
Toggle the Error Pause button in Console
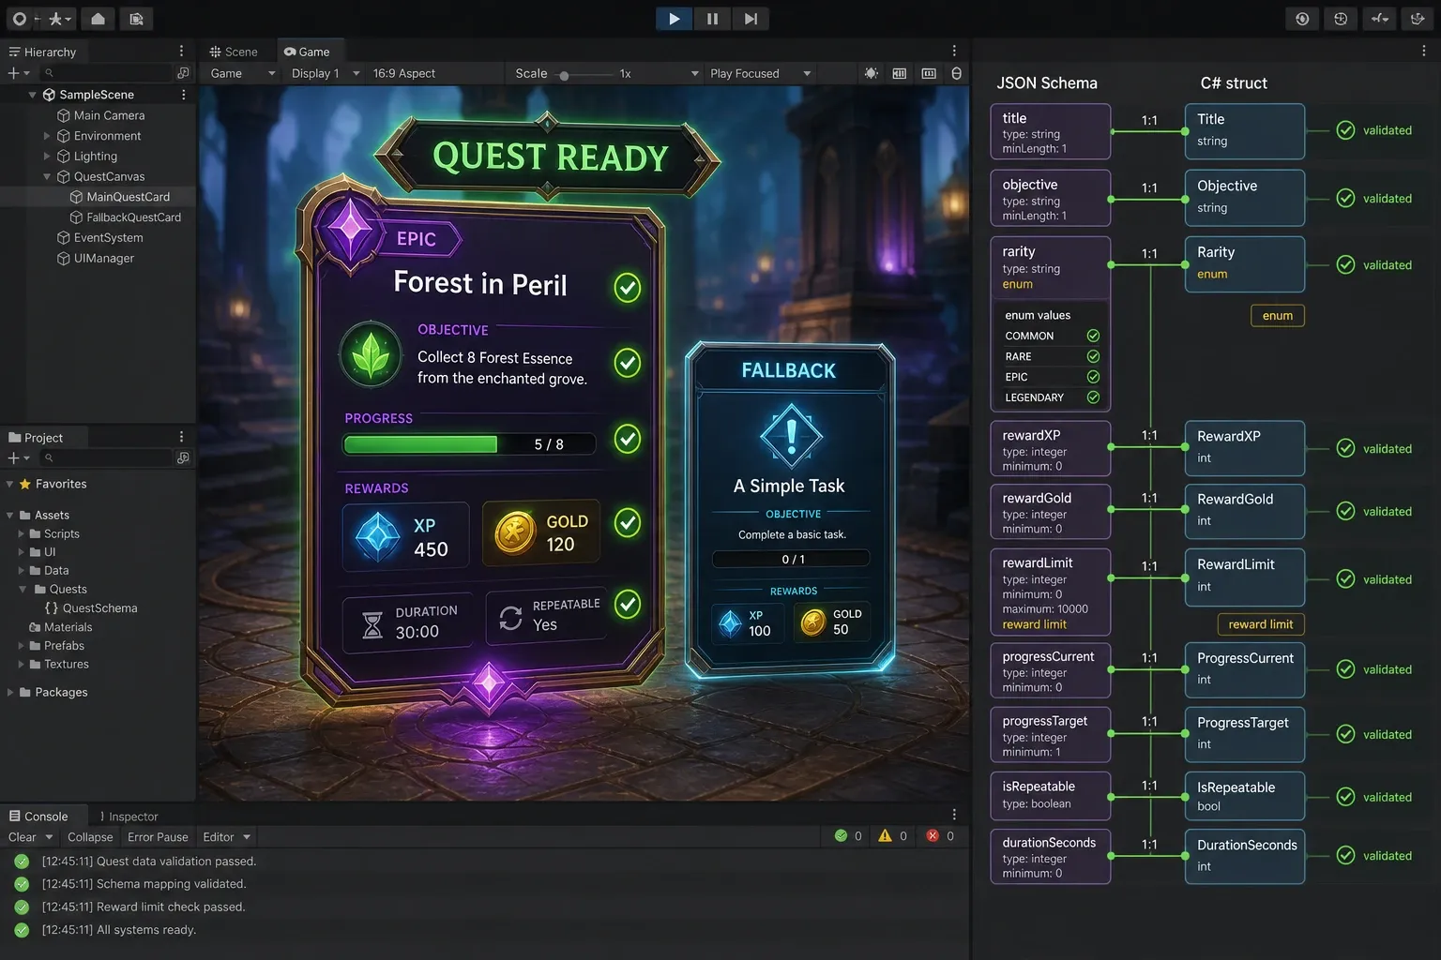coord(158,837)
